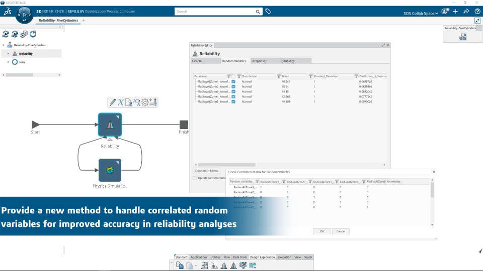Switch to the Responses tab
The image size is (483, 271).
266,61
